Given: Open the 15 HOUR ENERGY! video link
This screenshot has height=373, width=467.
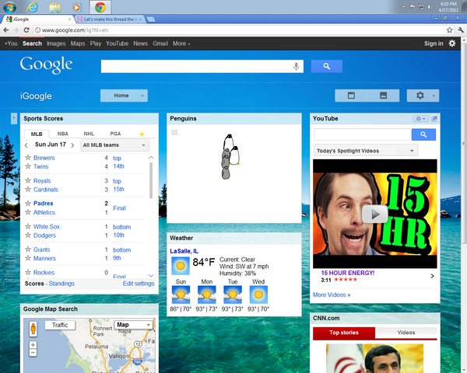Looking at the screenshot, I should tap(348, 273).
